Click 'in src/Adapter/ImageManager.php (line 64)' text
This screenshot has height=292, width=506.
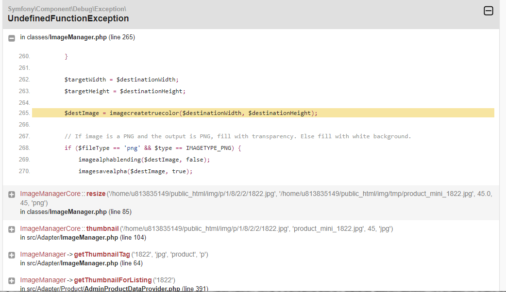click(x=81, y=263)
